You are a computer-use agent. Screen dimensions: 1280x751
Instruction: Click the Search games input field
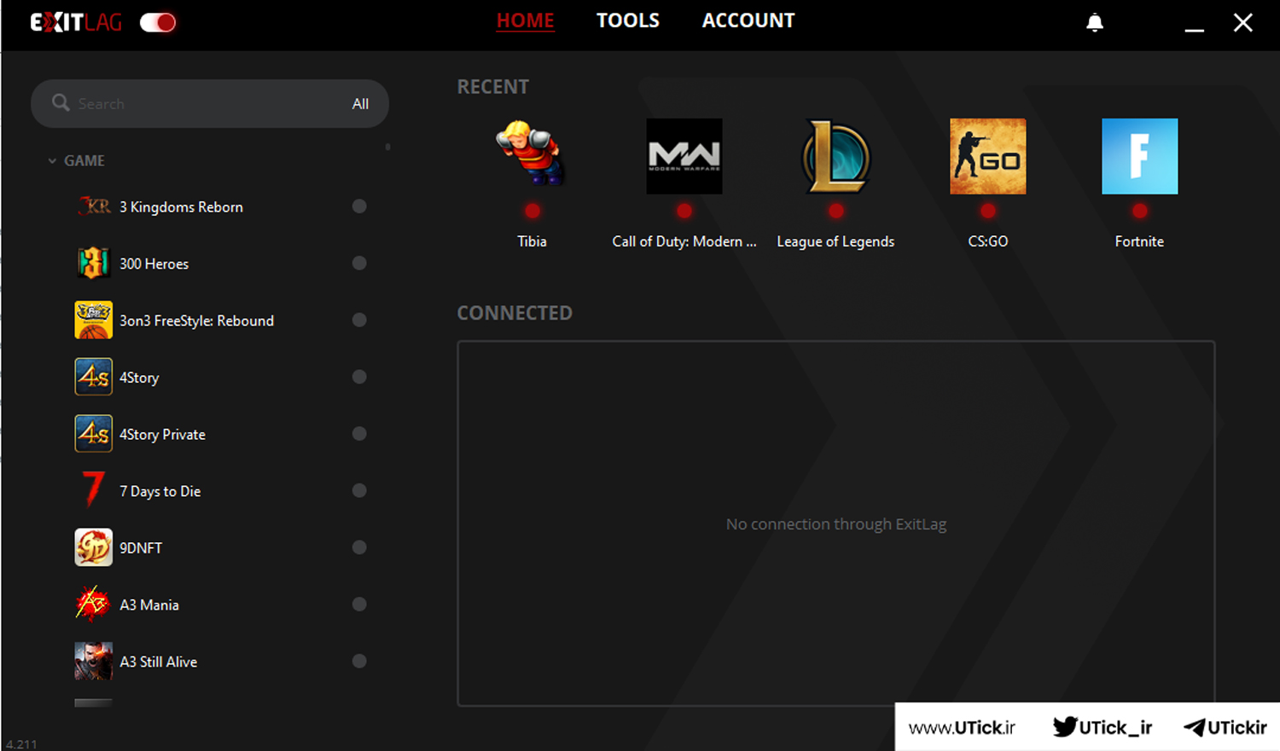click(x=210, y=104)
